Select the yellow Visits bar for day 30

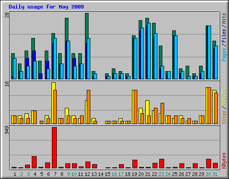[x=207, y=106]
